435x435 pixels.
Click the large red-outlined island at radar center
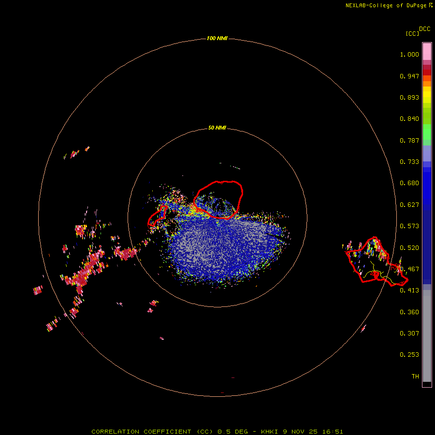pos(218,200)
